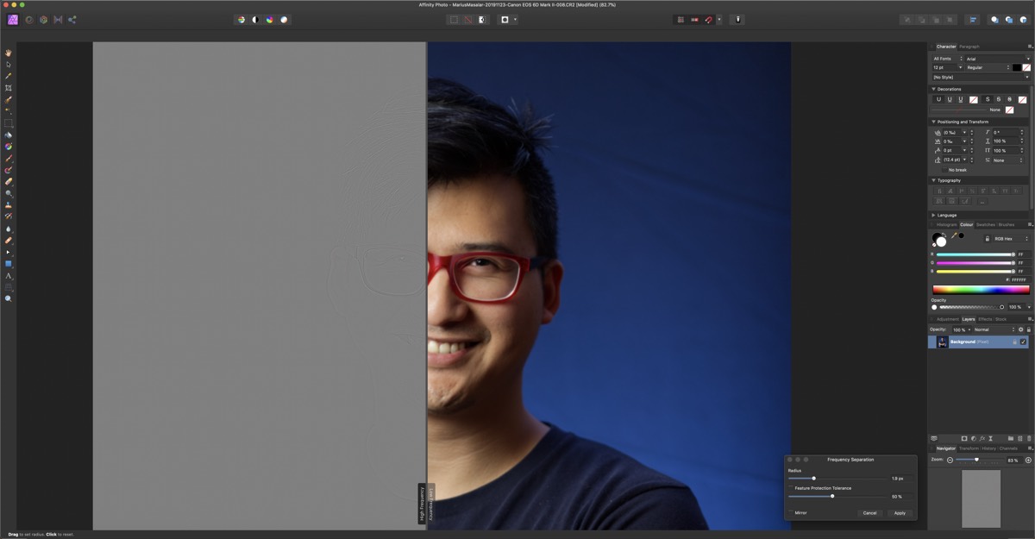Delete layer with trash icon
The height and width of the screenshot is (539, 1035).
point(1029,438)
